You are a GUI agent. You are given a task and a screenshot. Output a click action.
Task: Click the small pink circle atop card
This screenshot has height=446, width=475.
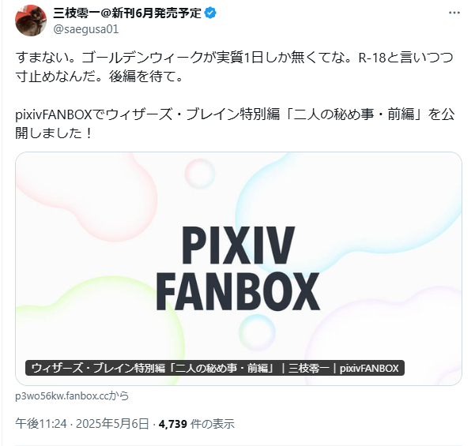click(x=200, y=174)
